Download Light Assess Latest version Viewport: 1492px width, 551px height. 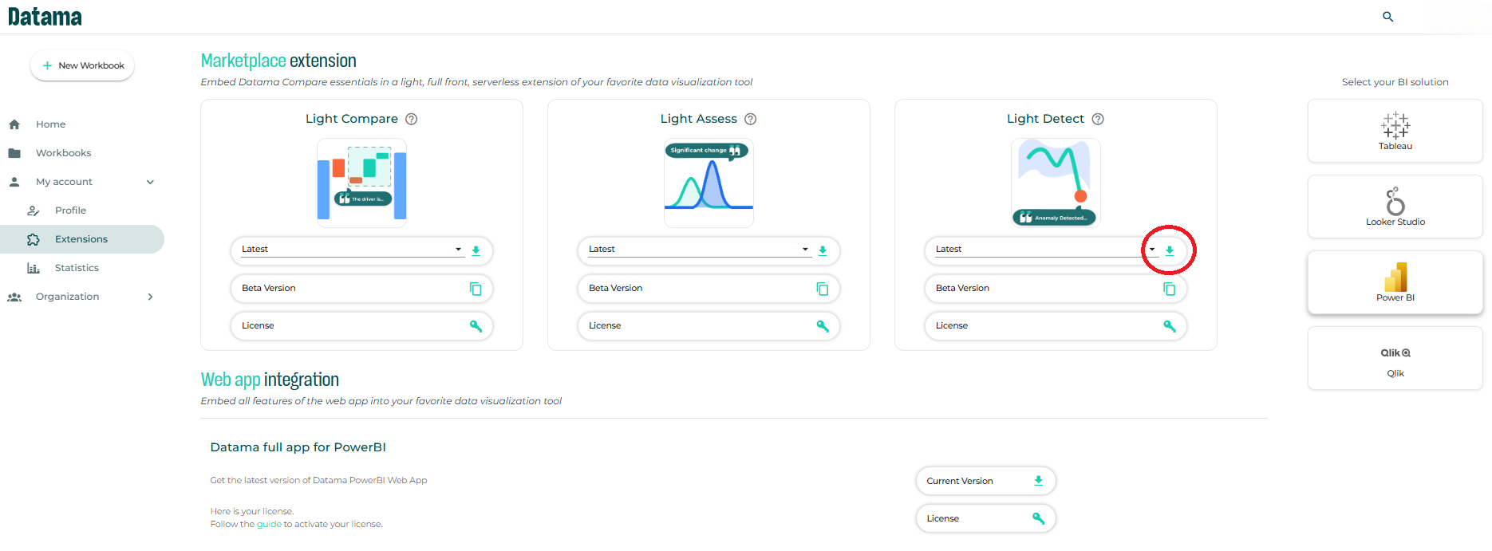point(823,250)
